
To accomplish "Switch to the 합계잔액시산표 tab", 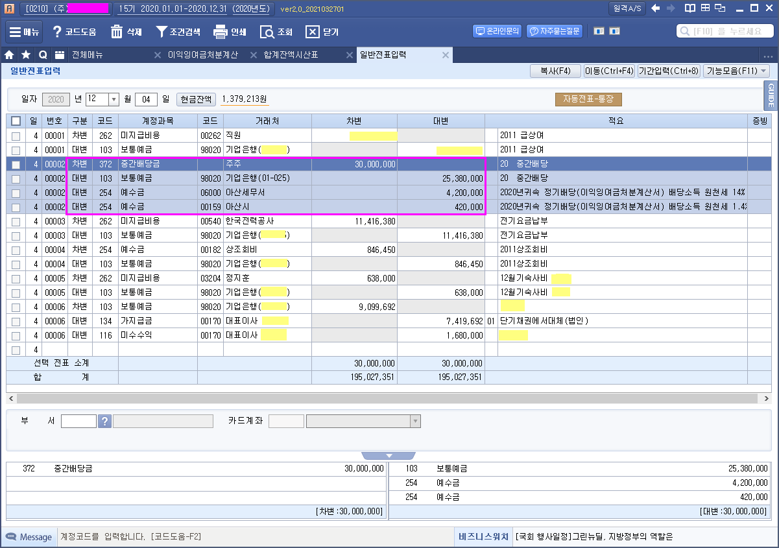I will click(x=291, y=55).
